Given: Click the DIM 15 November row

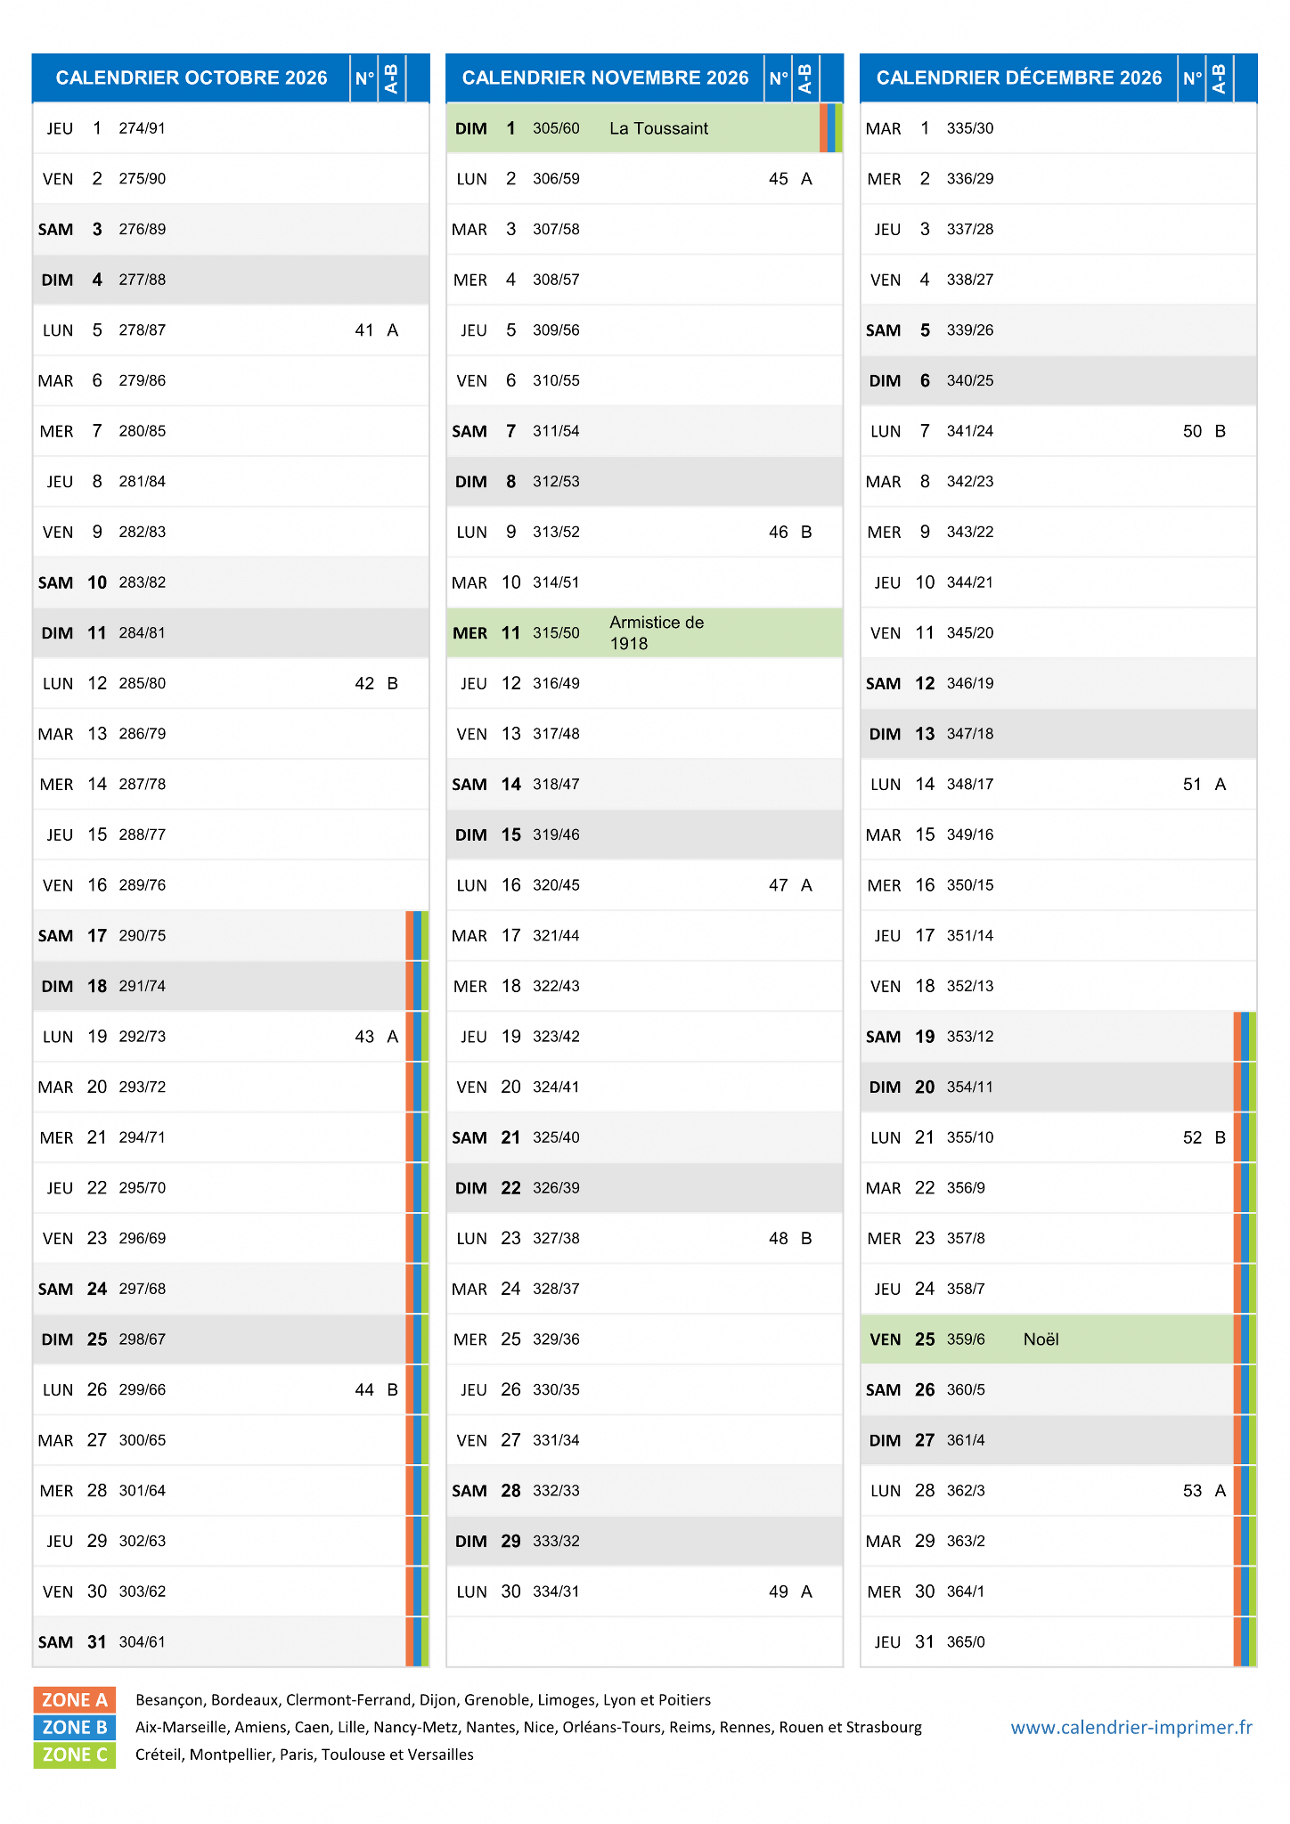Looking at the screenshot, I should pyautogui.click(x=645, y=835).
